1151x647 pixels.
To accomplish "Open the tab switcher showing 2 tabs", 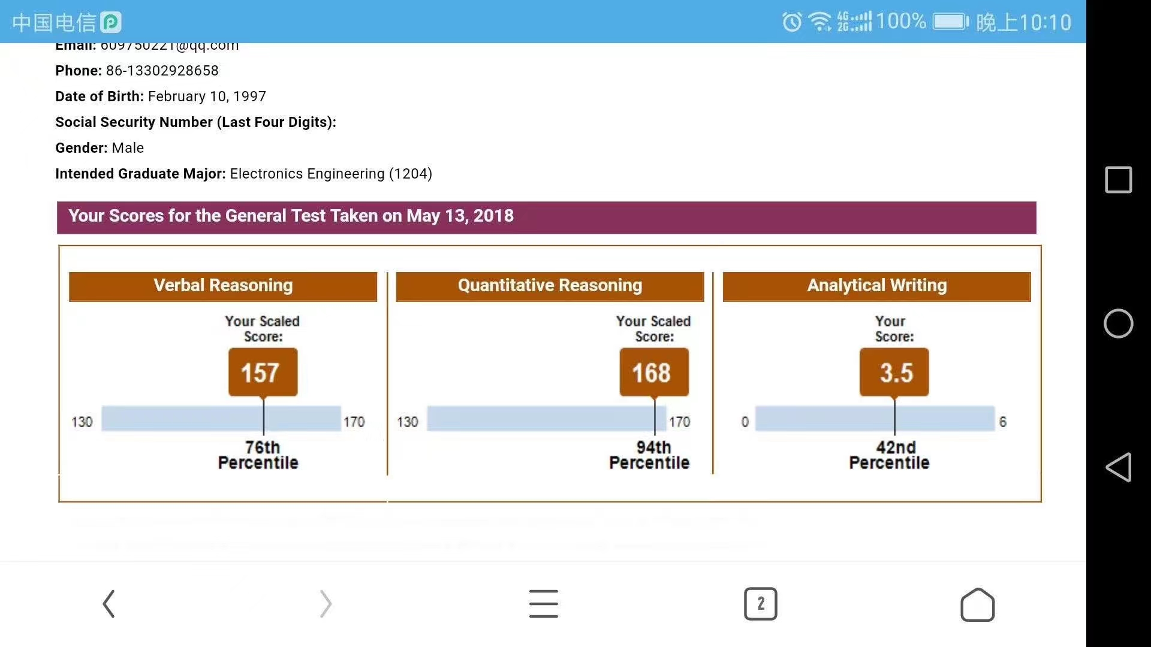I will point(760,603).
